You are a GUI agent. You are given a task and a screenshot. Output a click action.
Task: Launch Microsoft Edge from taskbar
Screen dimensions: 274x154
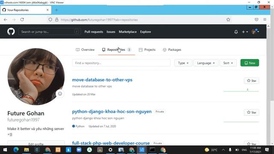click(x=16, y=150)
